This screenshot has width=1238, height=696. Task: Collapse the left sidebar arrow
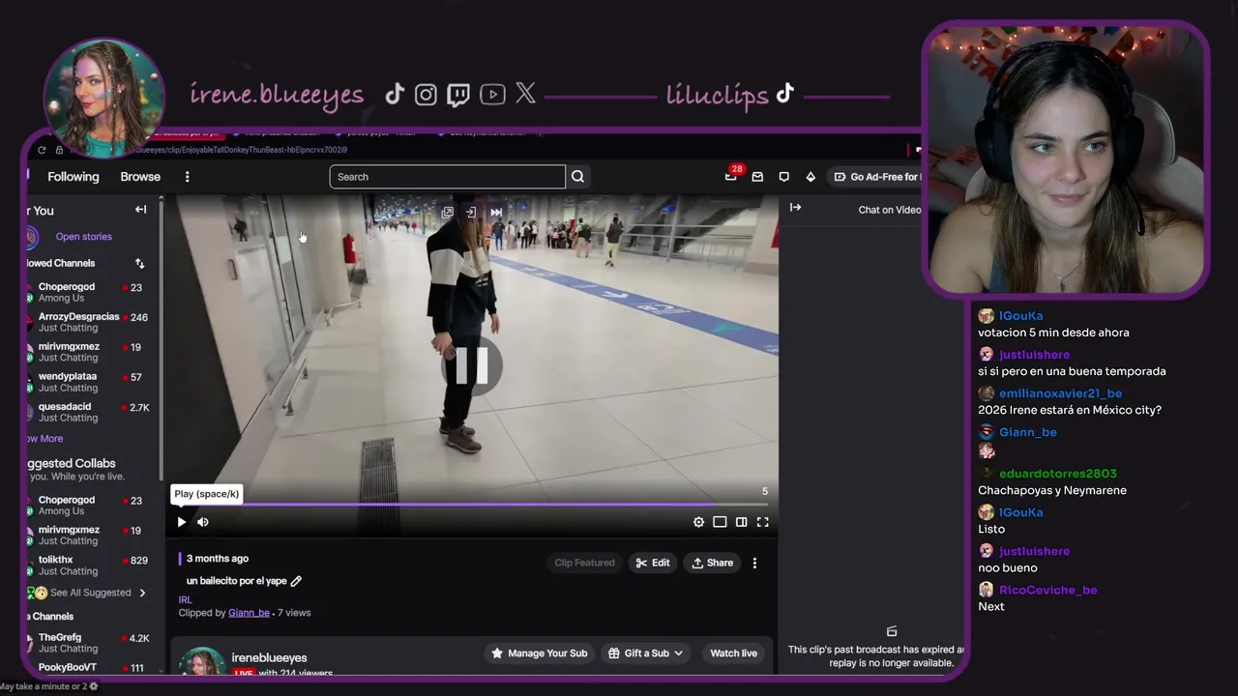(140, 210)
